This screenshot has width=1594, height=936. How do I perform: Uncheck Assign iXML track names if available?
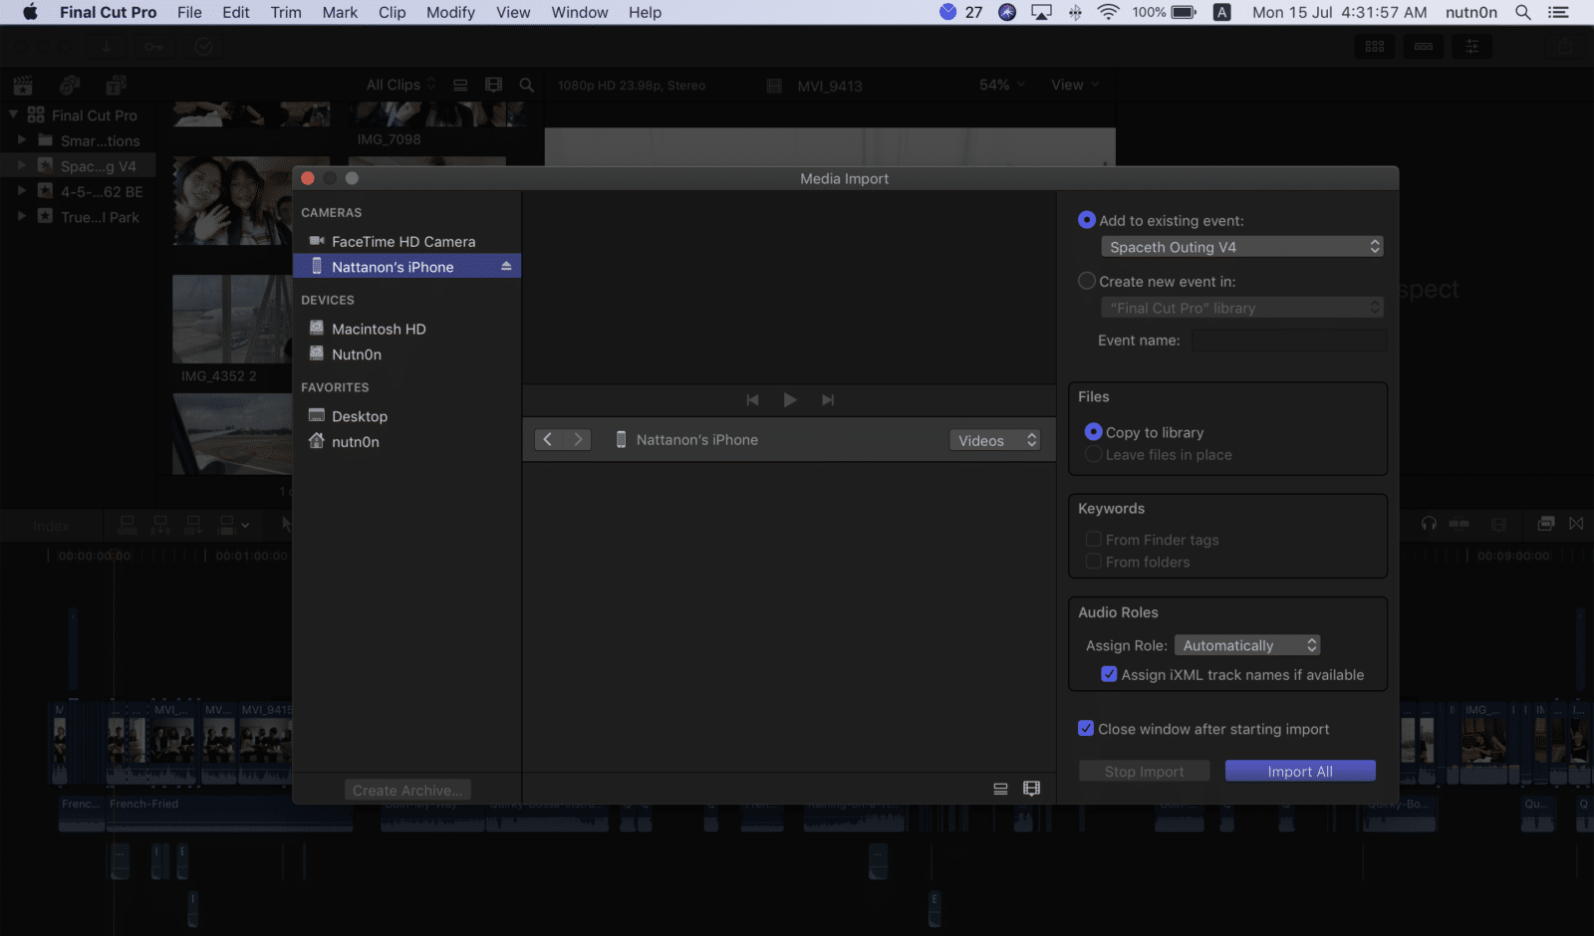pos(1109,675)
